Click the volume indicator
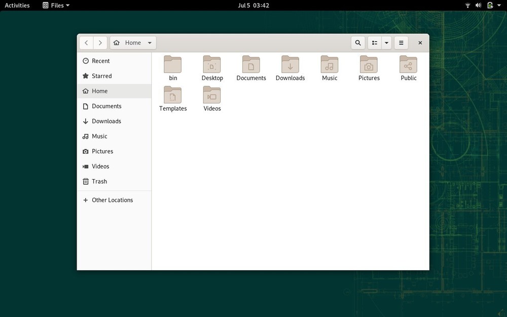 (x=478, y=5)
